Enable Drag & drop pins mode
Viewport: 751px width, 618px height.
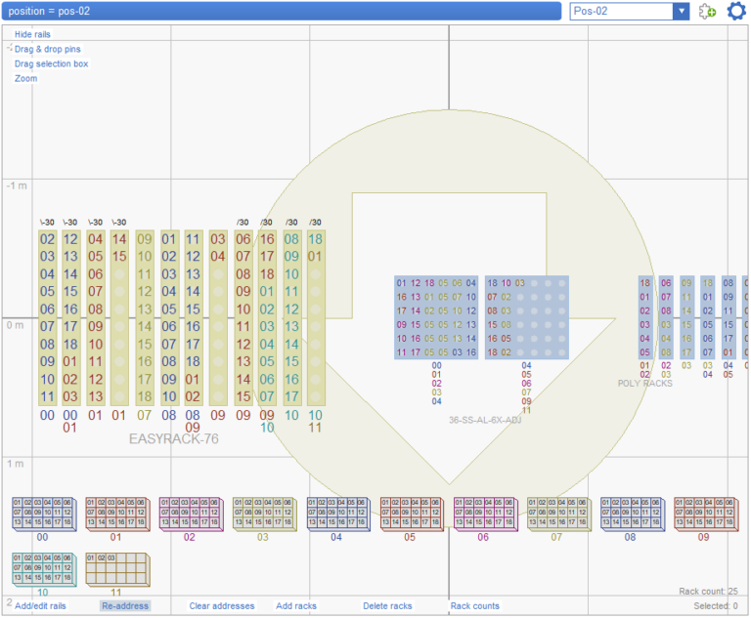(x=48, y=49)
